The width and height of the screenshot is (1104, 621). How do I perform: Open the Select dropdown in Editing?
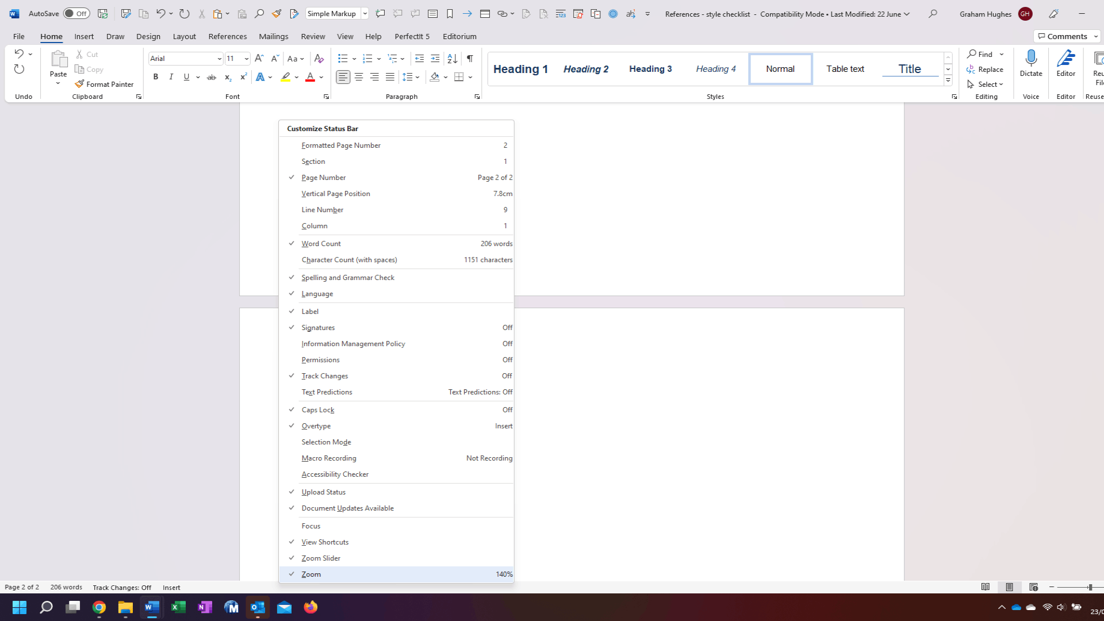click(985, 84)
